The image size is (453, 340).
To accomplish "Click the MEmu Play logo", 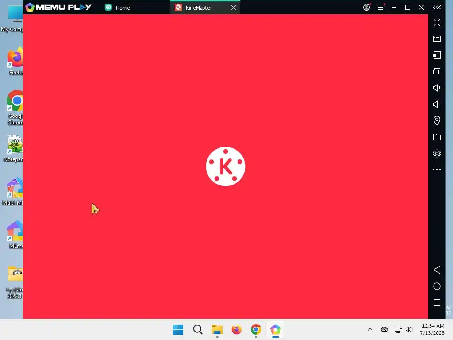I will pyautogui.click(x=58, y=7).
